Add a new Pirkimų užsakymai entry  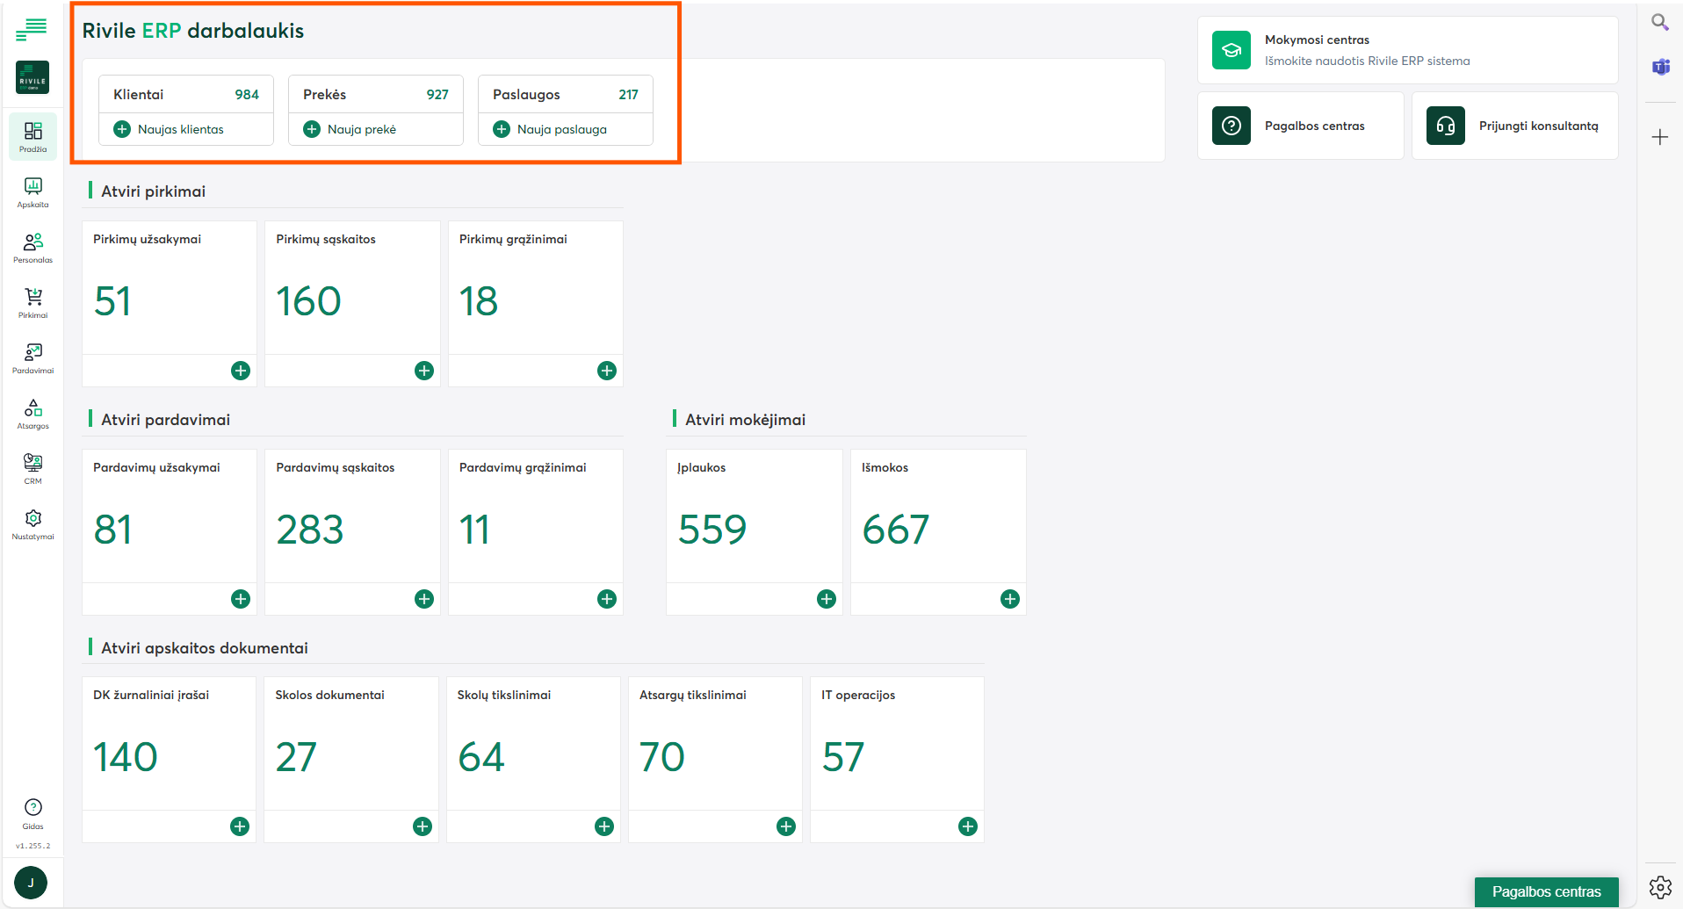point(241,371)
